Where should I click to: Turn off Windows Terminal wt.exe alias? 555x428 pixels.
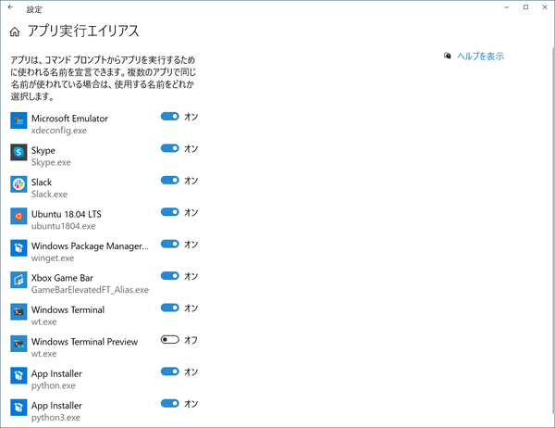coord(170,308)
